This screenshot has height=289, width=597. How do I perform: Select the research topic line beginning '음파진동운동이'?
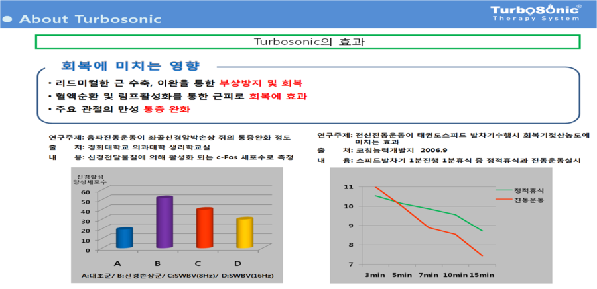170,137
